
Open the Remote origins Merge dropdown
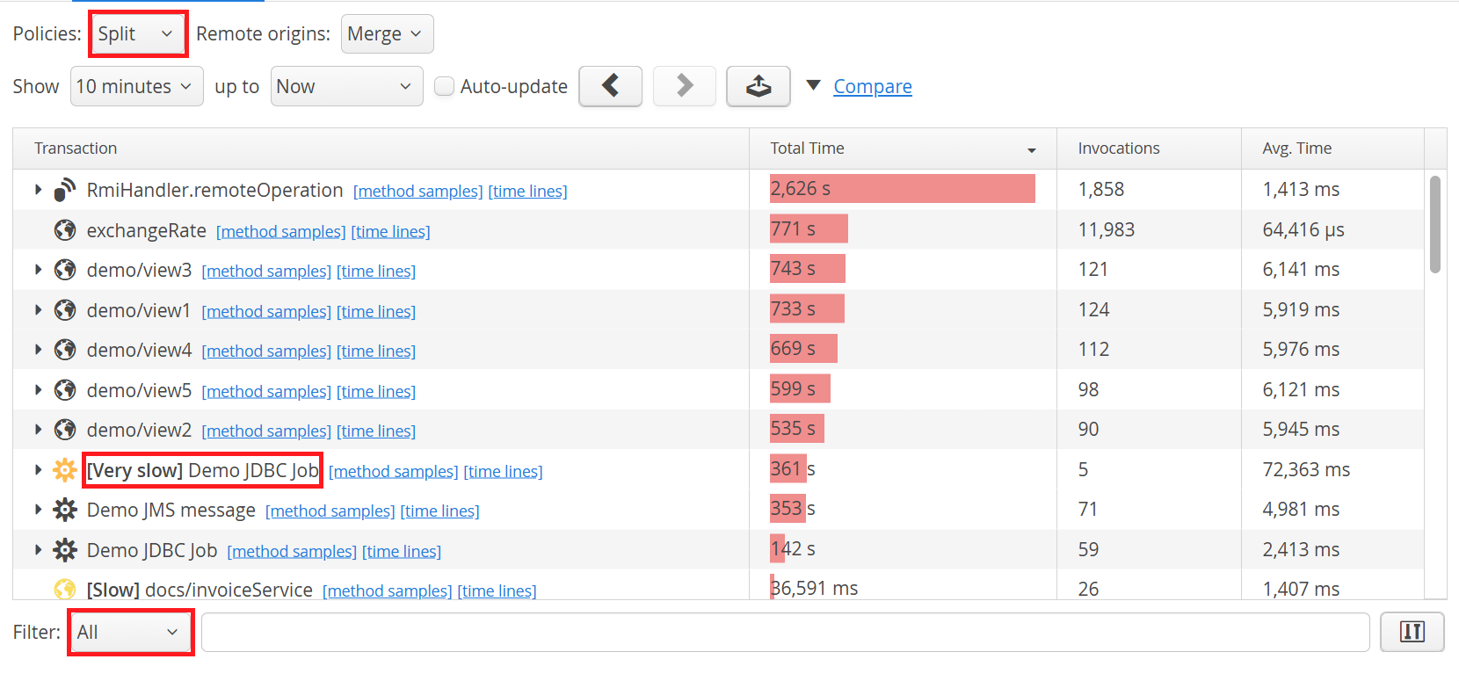click(x=387, y=34)
